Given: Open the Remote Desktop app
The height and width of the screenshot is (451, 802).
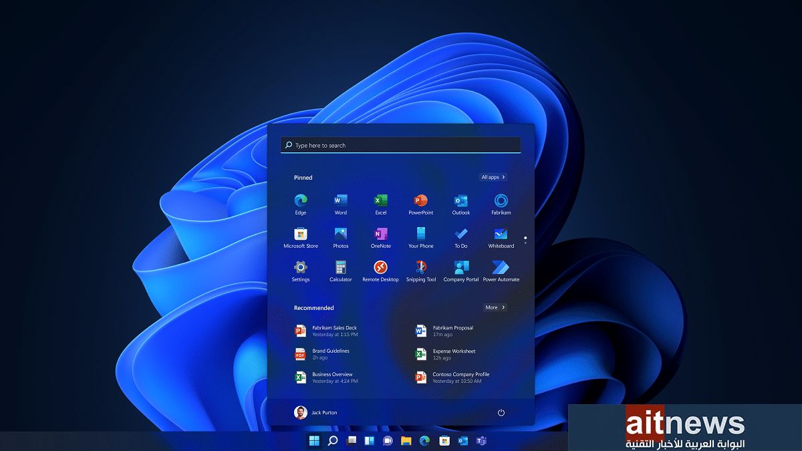Looking at the screenshot, I should point(380,267).
